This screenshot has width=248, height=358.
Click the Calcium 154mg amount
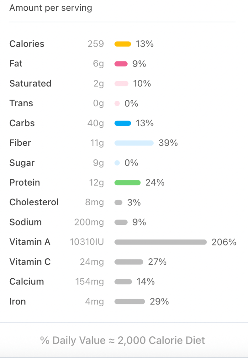point(90,282)
